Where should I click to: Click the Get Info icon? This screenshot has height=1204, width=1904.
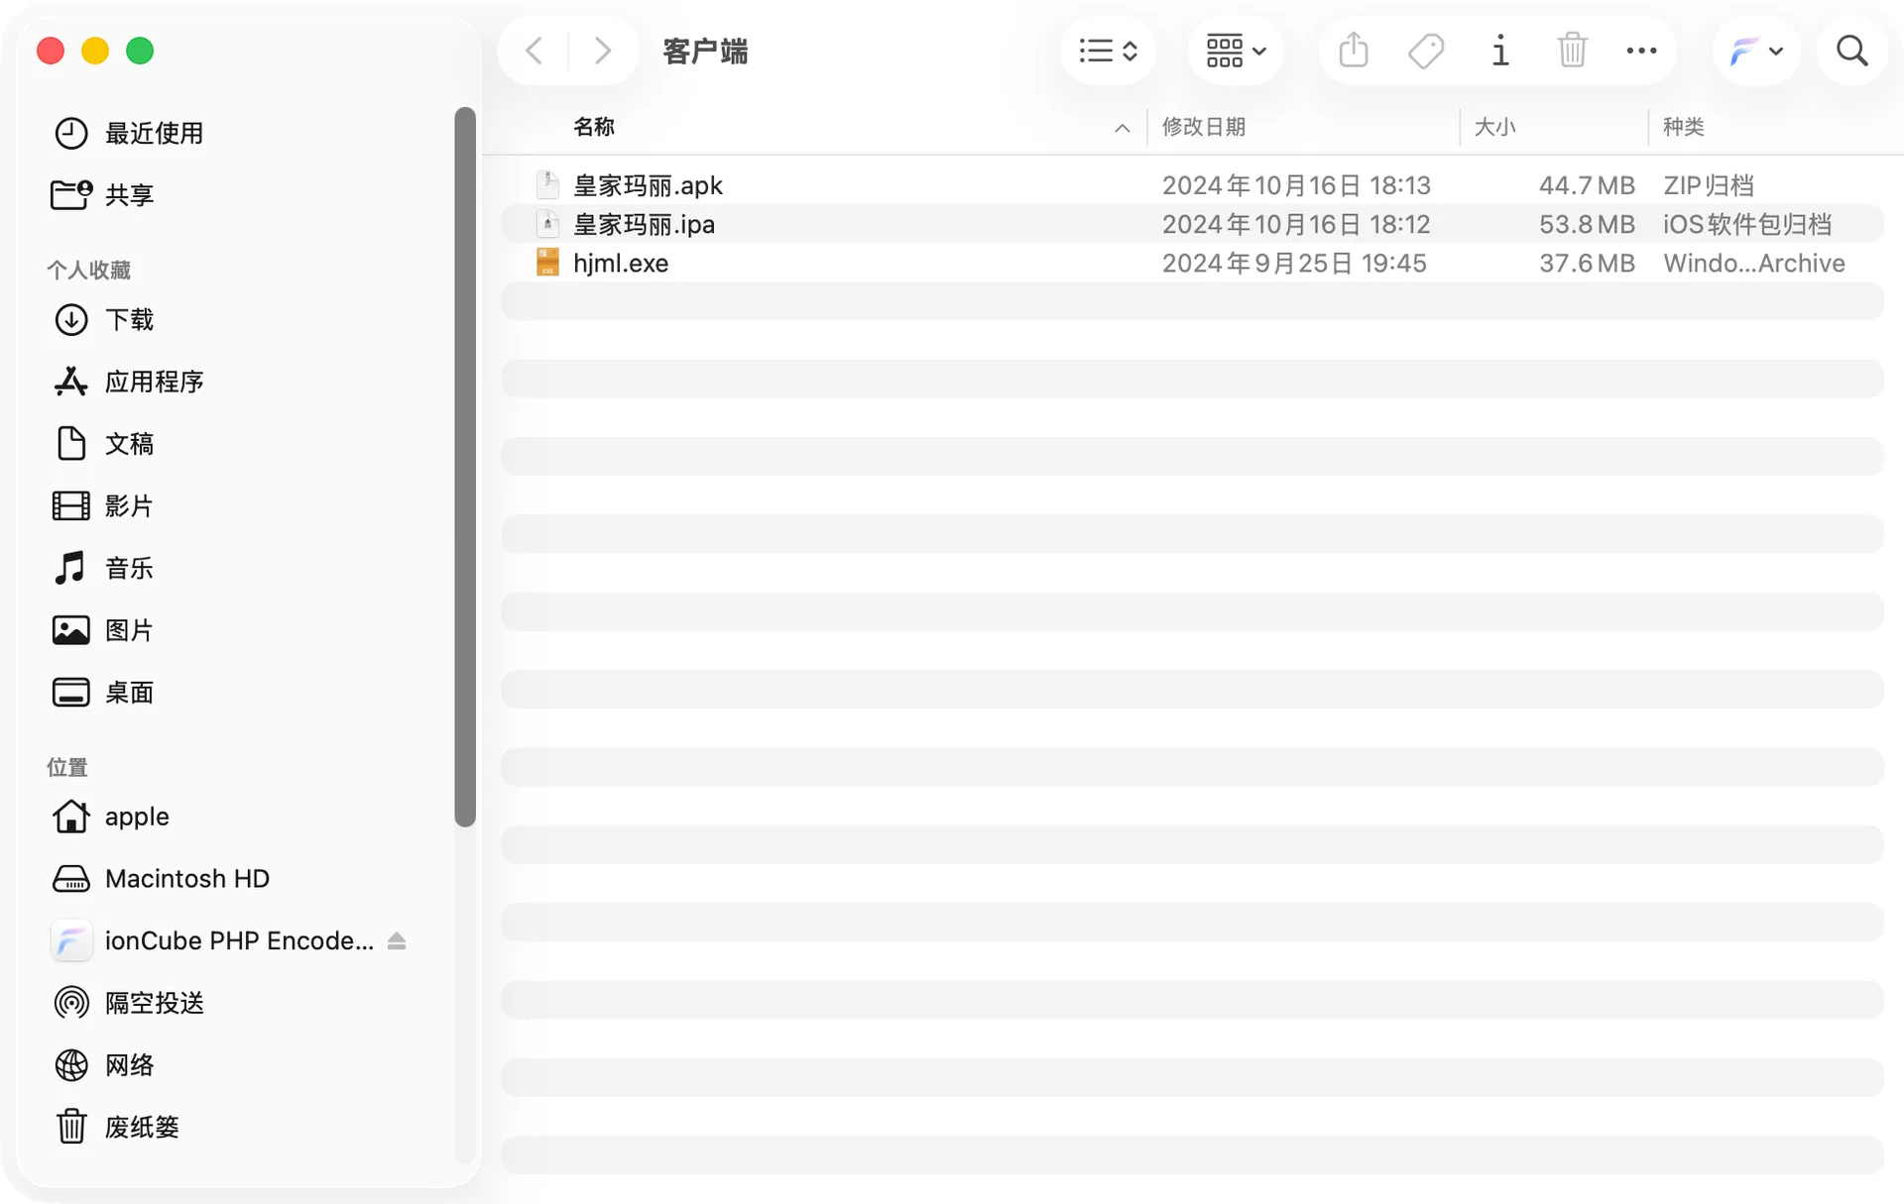tap(1500, 51)
